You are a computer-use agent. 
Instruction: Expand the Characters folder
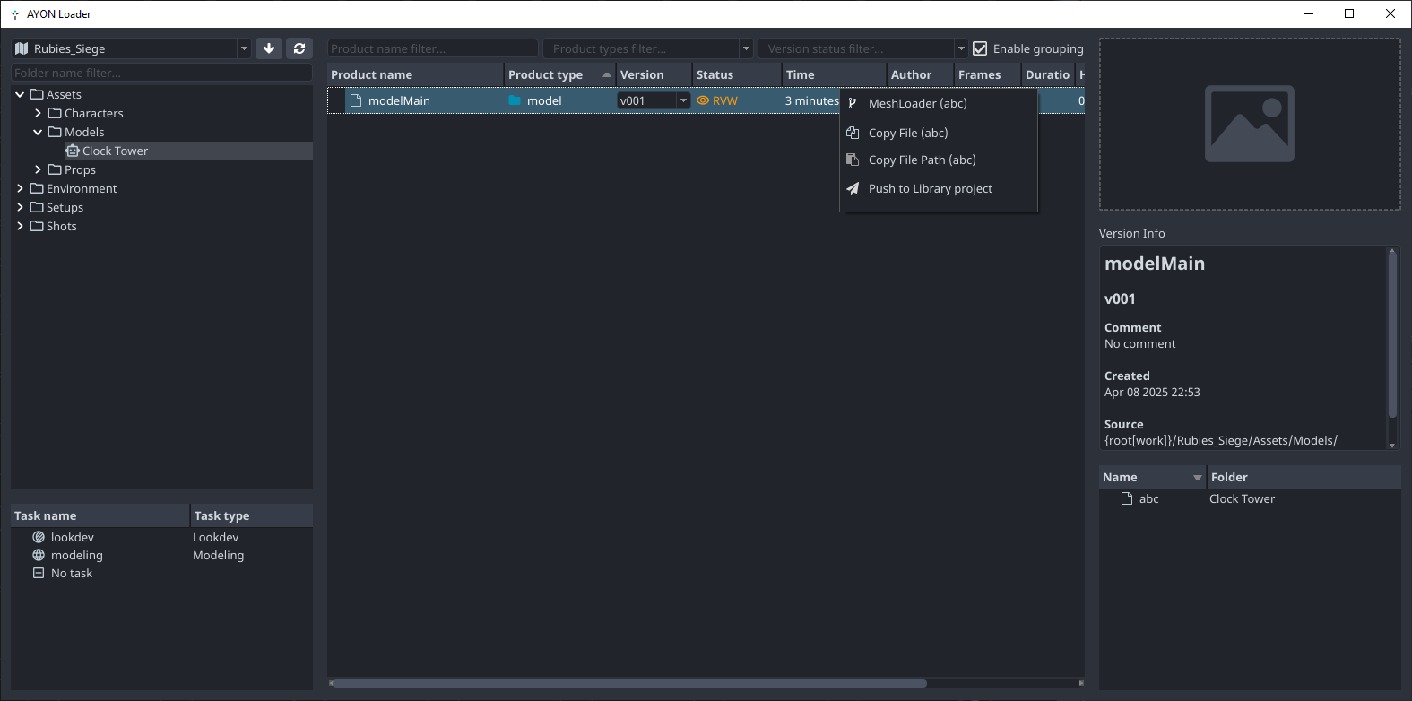pyautogui.click(x=38, y=113)
